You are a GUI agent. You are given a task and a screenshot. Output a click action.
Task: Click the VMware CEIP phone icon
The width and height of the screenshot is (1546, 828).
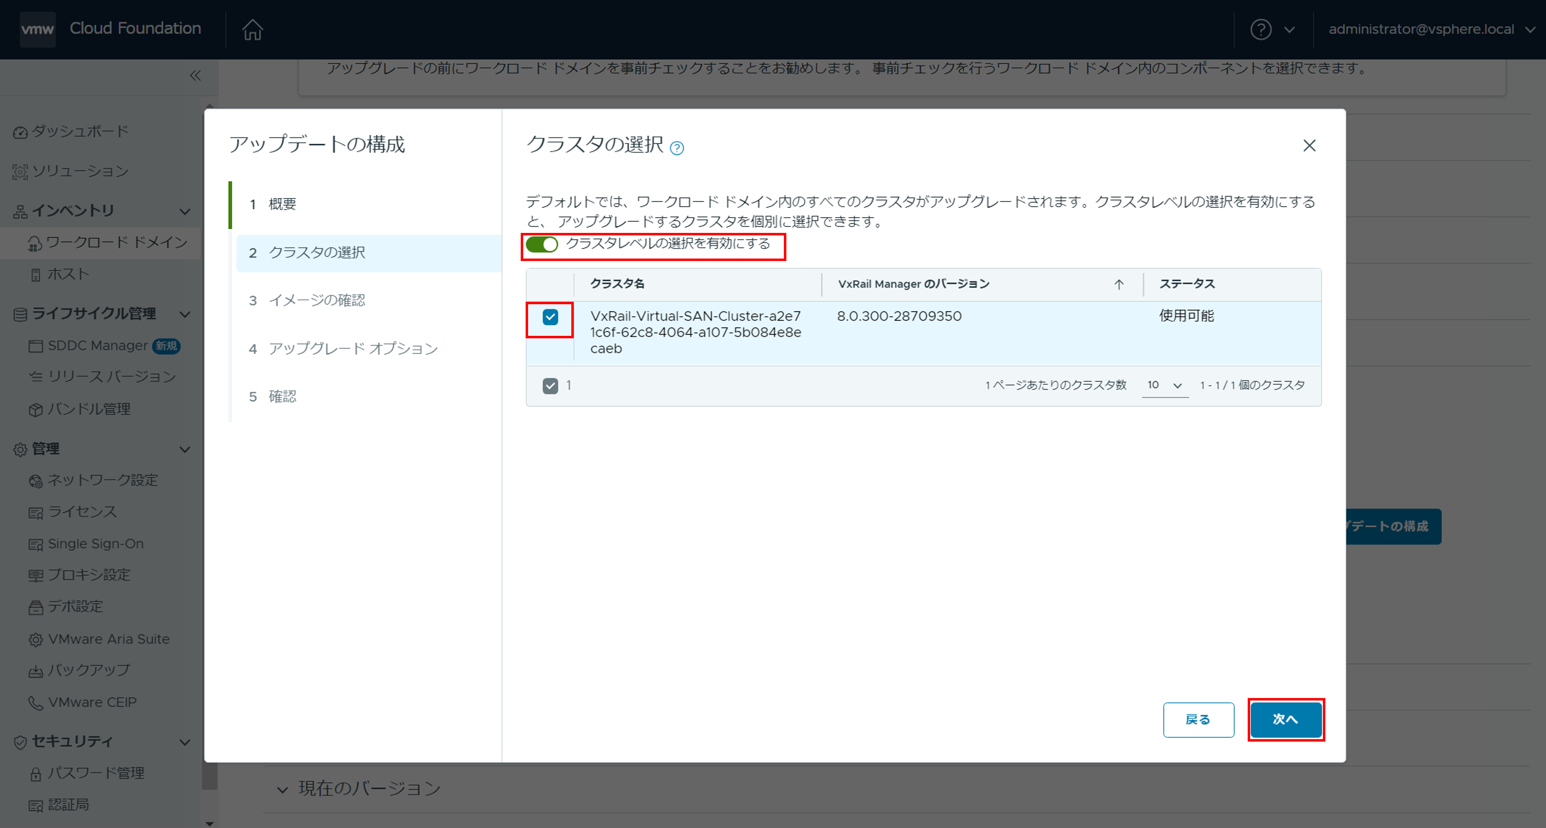pyautogui.click(x=35, y=703)
